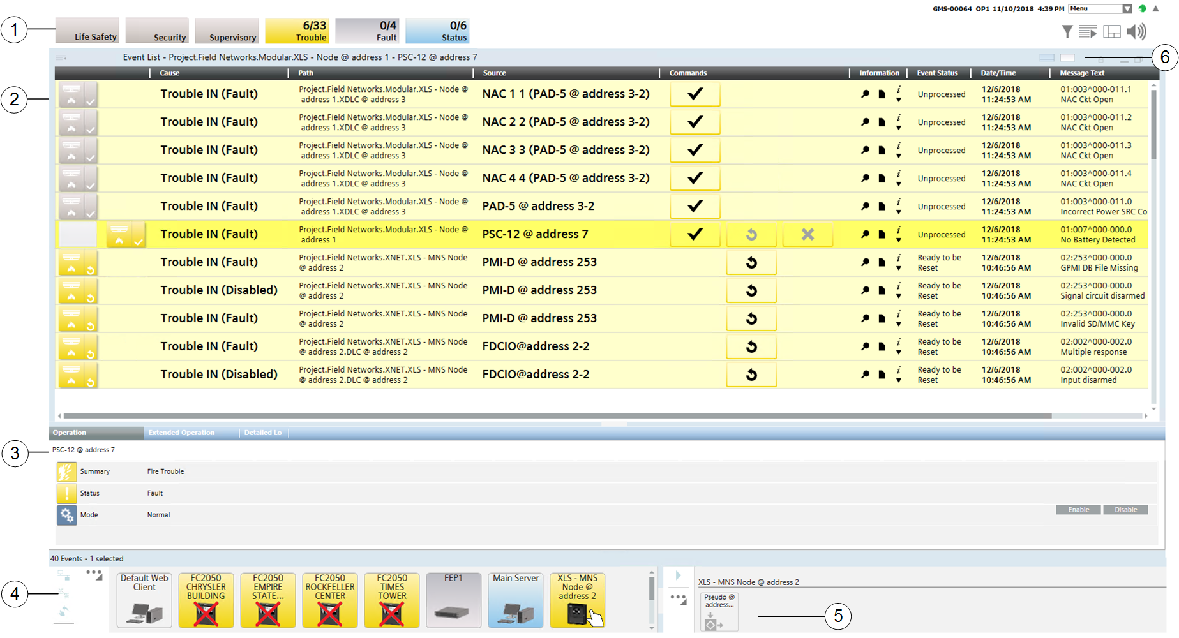Open the document icon in PAD-5 row
1179x638 pixels.
(x=882, y=206)
